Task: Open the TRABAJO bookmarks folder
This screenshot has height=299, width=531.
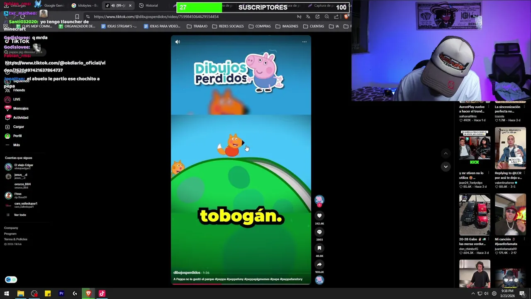Action: coord(197,26)
